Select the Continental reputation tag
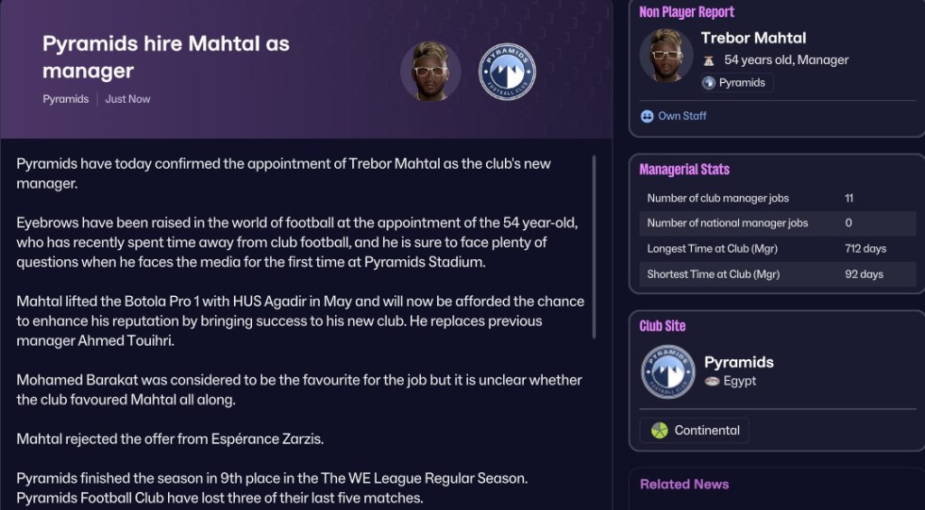Viewport: 925px width, 510px height. (x=695, y=431)
